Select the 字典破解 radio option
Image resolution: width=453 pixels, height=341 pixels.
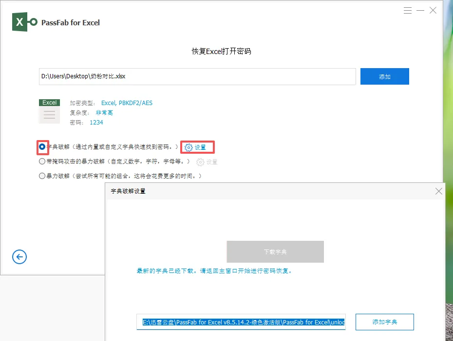[42, 147]
